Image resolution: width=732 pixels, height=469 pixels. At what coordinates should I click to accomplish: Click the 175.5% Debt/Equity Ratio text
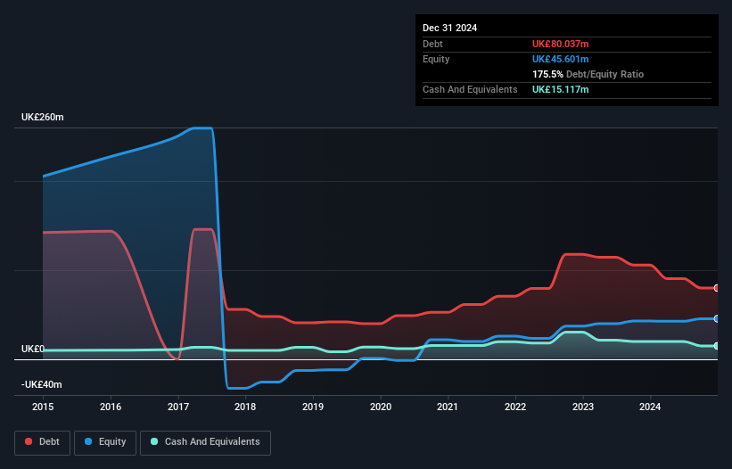(x=588, y=74)
